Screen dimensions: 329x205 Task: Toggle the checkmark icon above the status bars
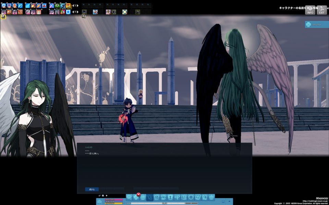99,196
